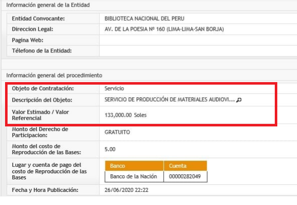
Task: Click the GRATUITO participation value
Action: pyautogui.click(x=117, y=132)
